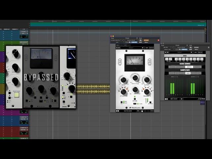Click Native label in WesAudio window header

146,42
